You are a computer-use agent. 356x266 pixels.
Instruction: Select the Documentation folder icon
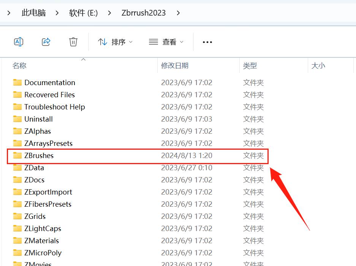tap(17, 82)
